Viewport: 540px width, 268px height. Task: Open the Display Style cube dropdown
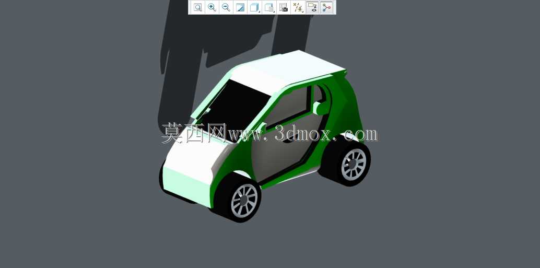pos(255,7)
